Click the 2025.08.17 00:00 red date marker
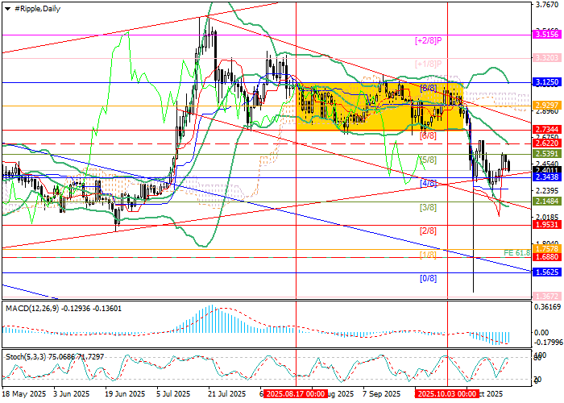 pos(296,393)
